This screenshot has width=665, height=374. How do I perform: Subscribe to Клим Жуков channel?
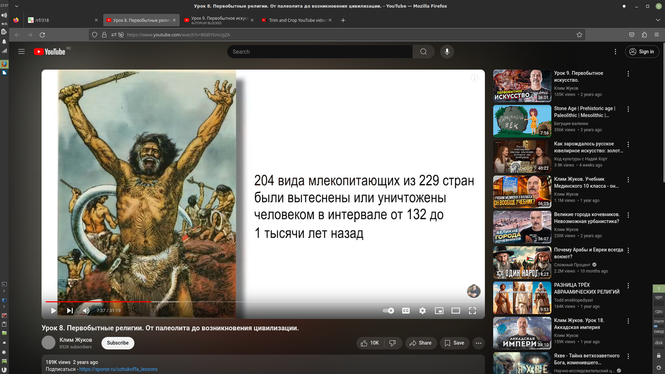pyautogui.click(x=118, y=343)
